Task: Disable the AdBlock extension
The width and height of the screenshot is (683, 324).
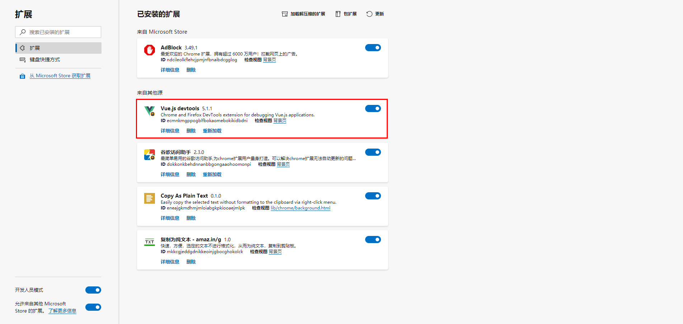Action: point(373,47)
